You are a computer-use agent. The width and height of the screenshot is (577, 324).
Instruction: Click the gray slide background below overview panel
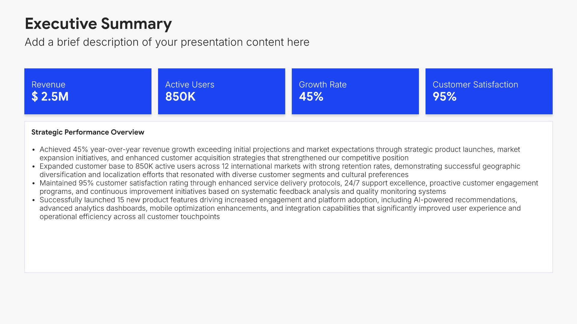click(x=288, y=297)
